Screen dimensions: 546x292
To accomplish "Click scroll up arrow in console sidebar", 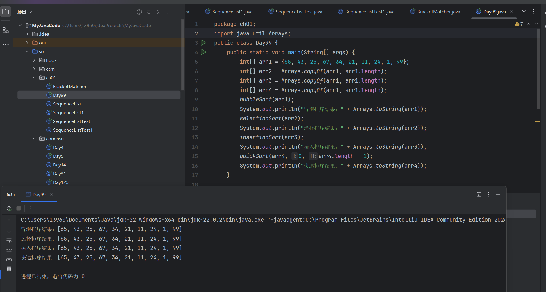I will 9,221.
